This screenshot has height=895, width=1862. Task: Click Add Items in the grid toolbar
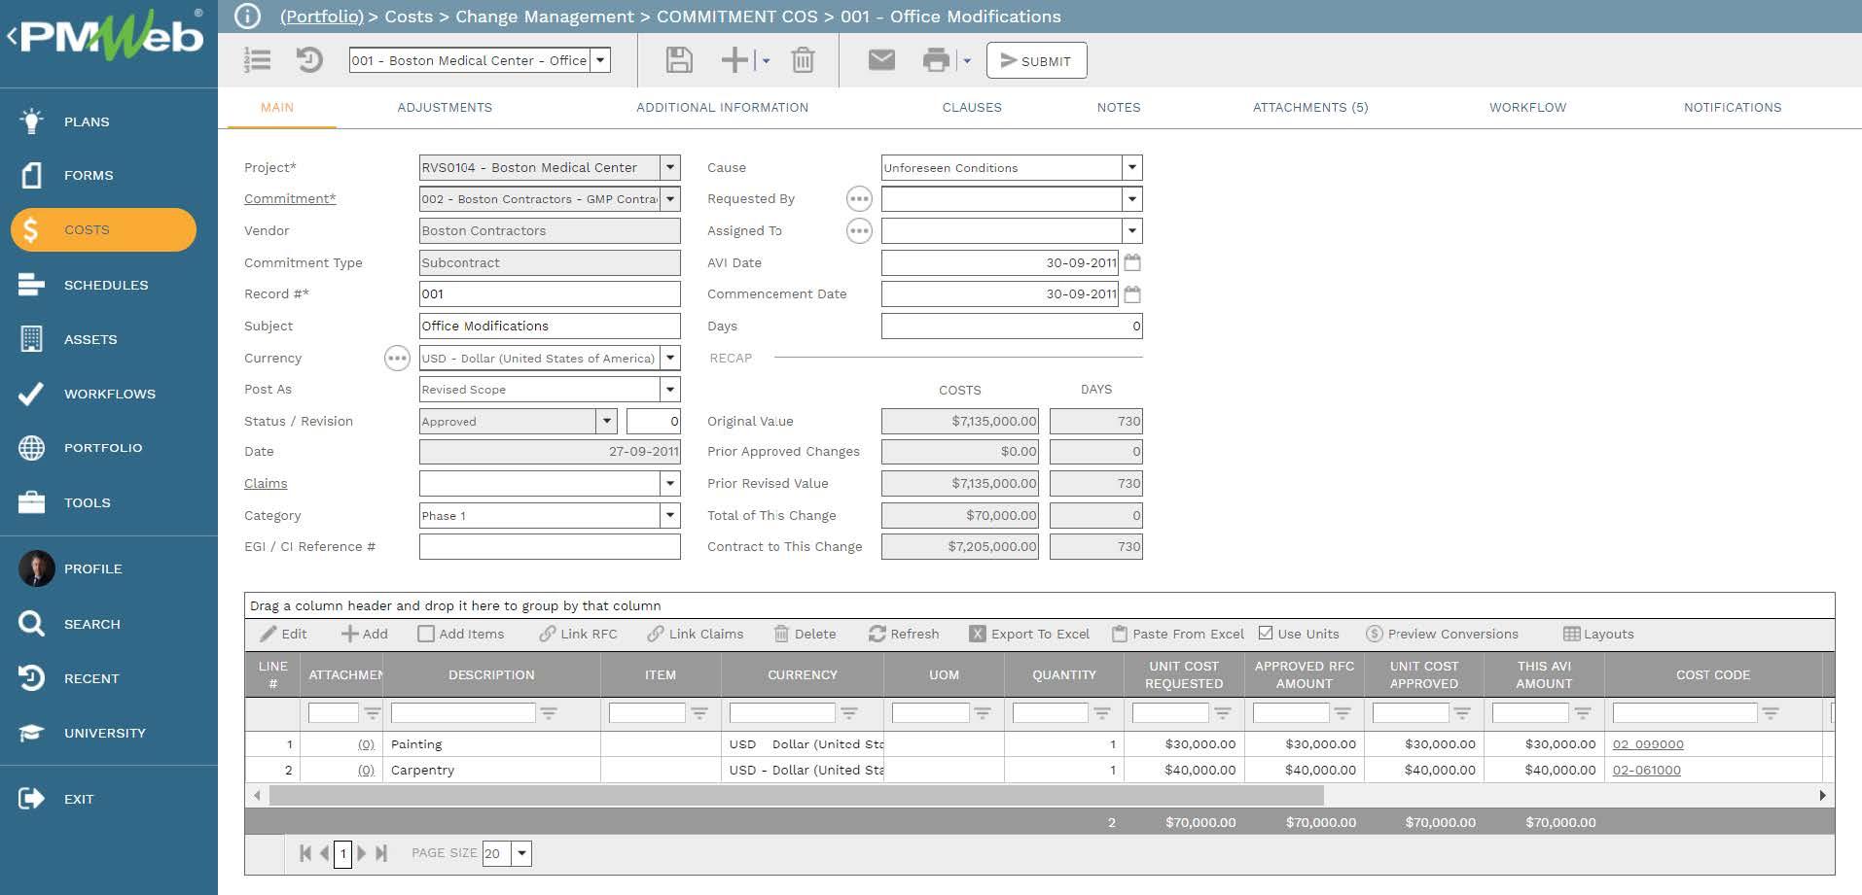(x=461, y=634)
